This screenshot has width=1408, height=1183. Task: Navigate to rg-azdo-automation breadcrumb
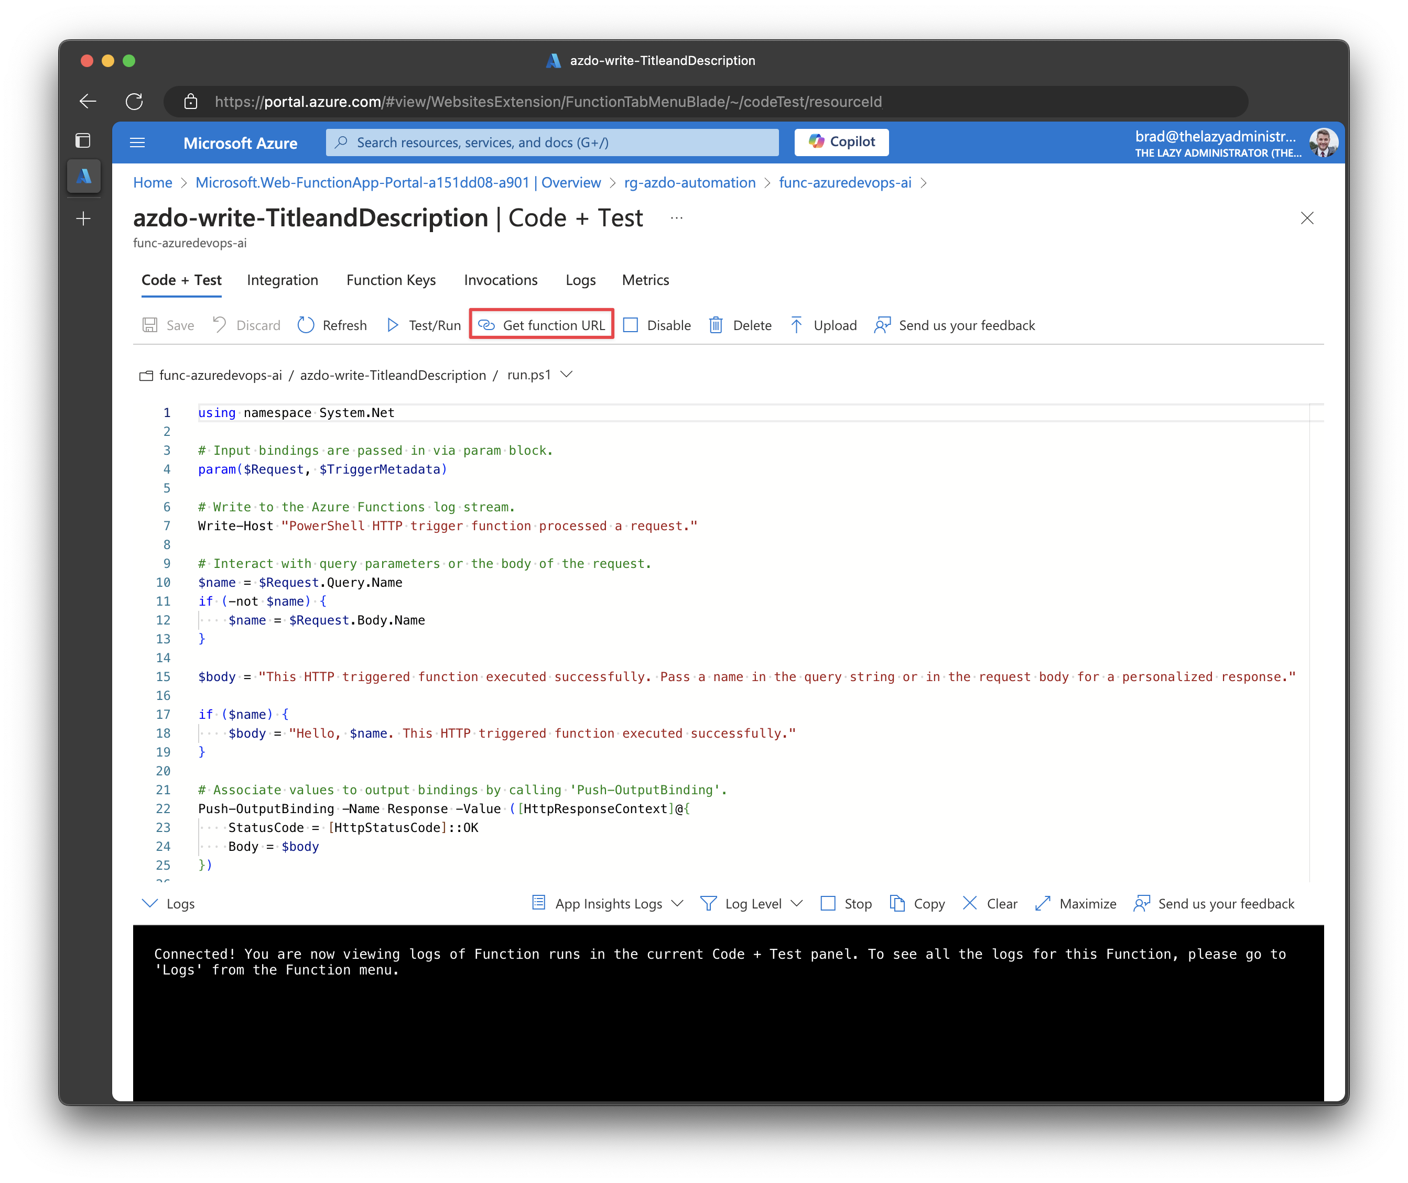pyautogui.click(x=689, y=182)
